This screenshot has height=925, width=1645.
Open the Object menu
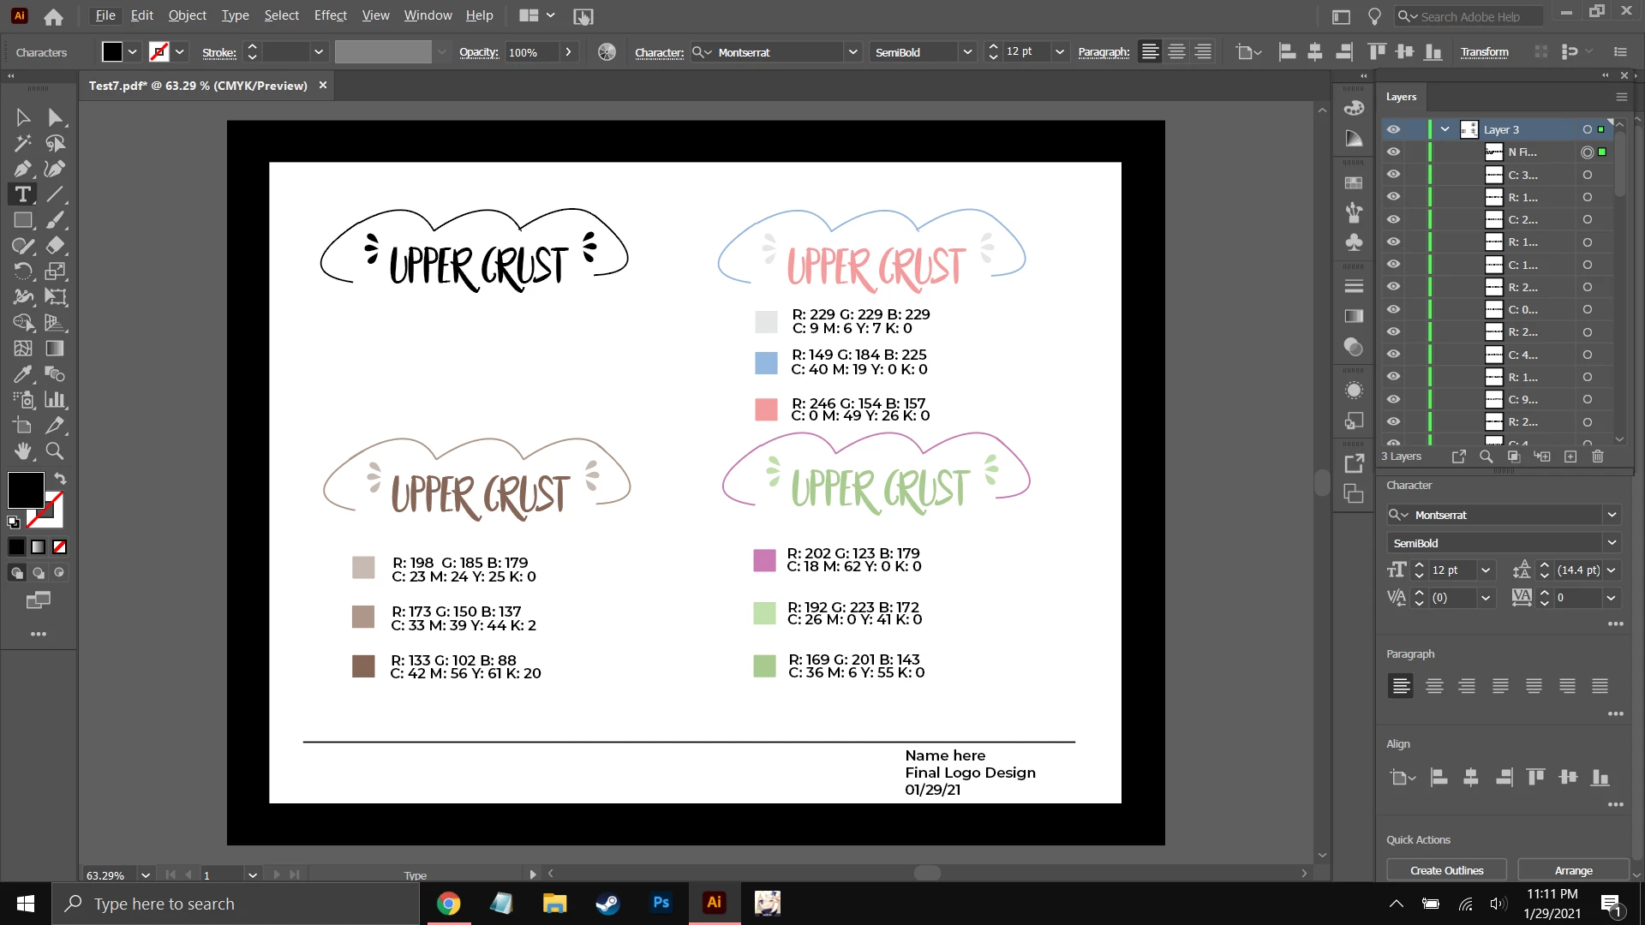(187, 15)
